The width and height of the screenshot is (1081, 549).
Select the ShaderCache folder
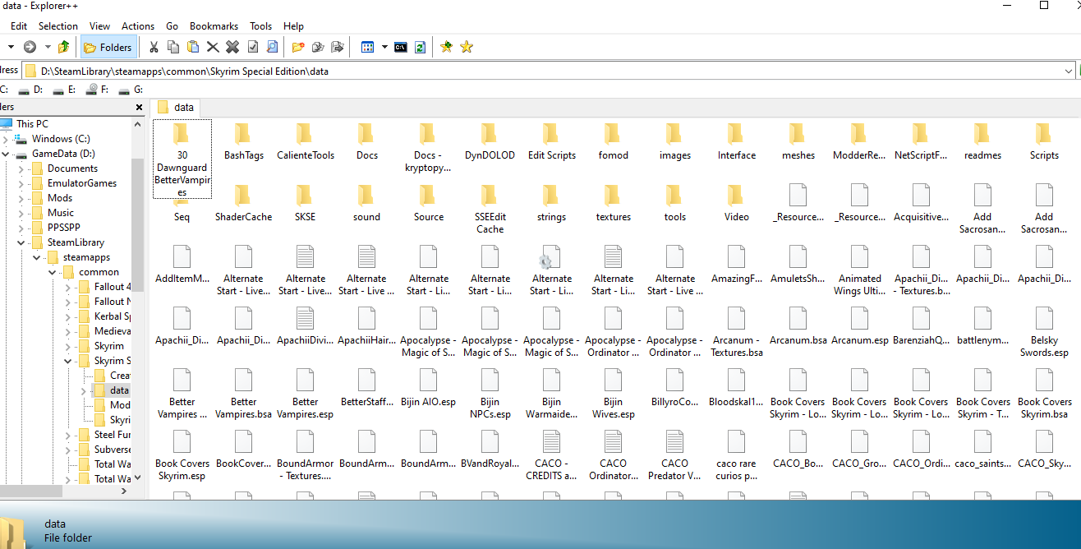pos(243,203)
